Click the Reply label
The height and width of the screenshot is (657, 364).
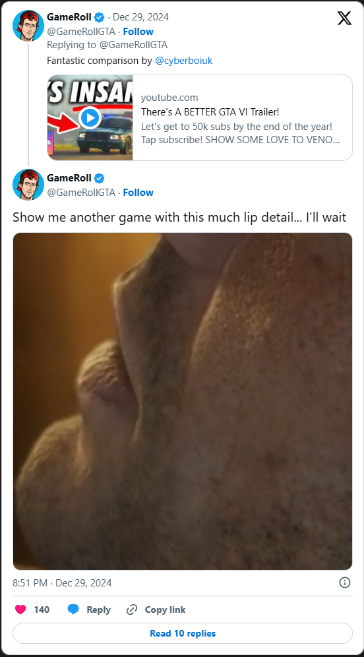(x=98, y=610)
